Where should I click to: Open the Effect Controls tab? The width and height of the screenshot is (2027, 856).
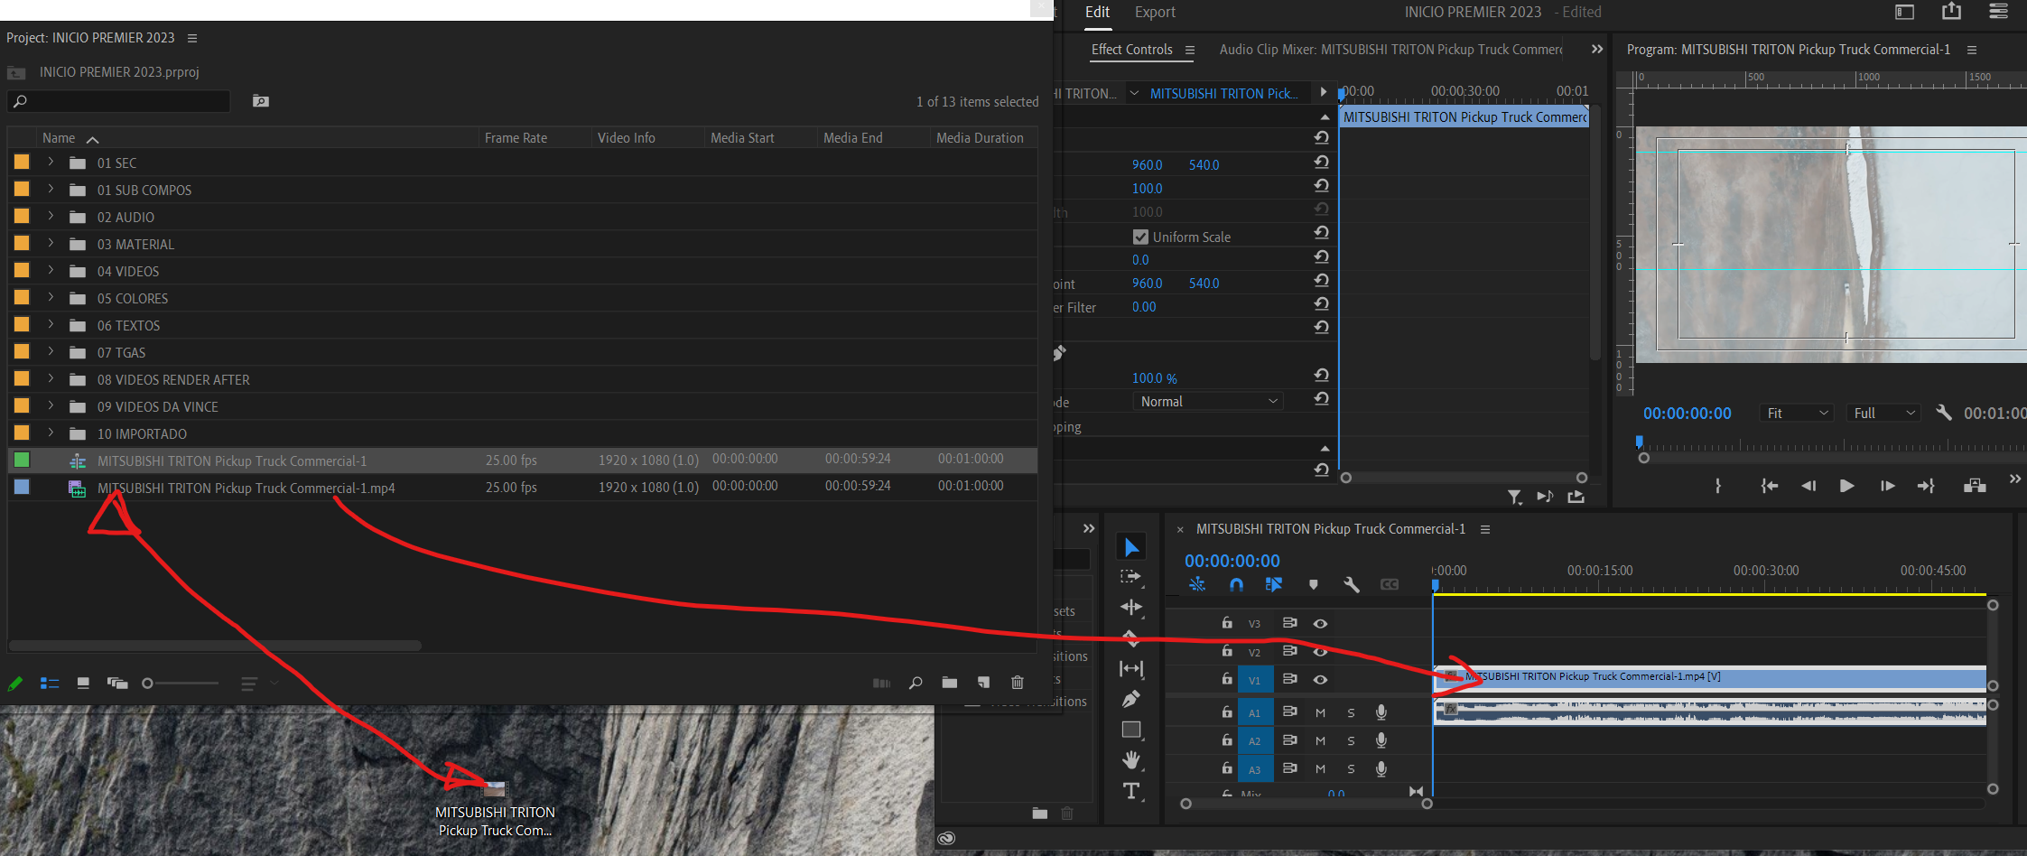click(1131, 50)
